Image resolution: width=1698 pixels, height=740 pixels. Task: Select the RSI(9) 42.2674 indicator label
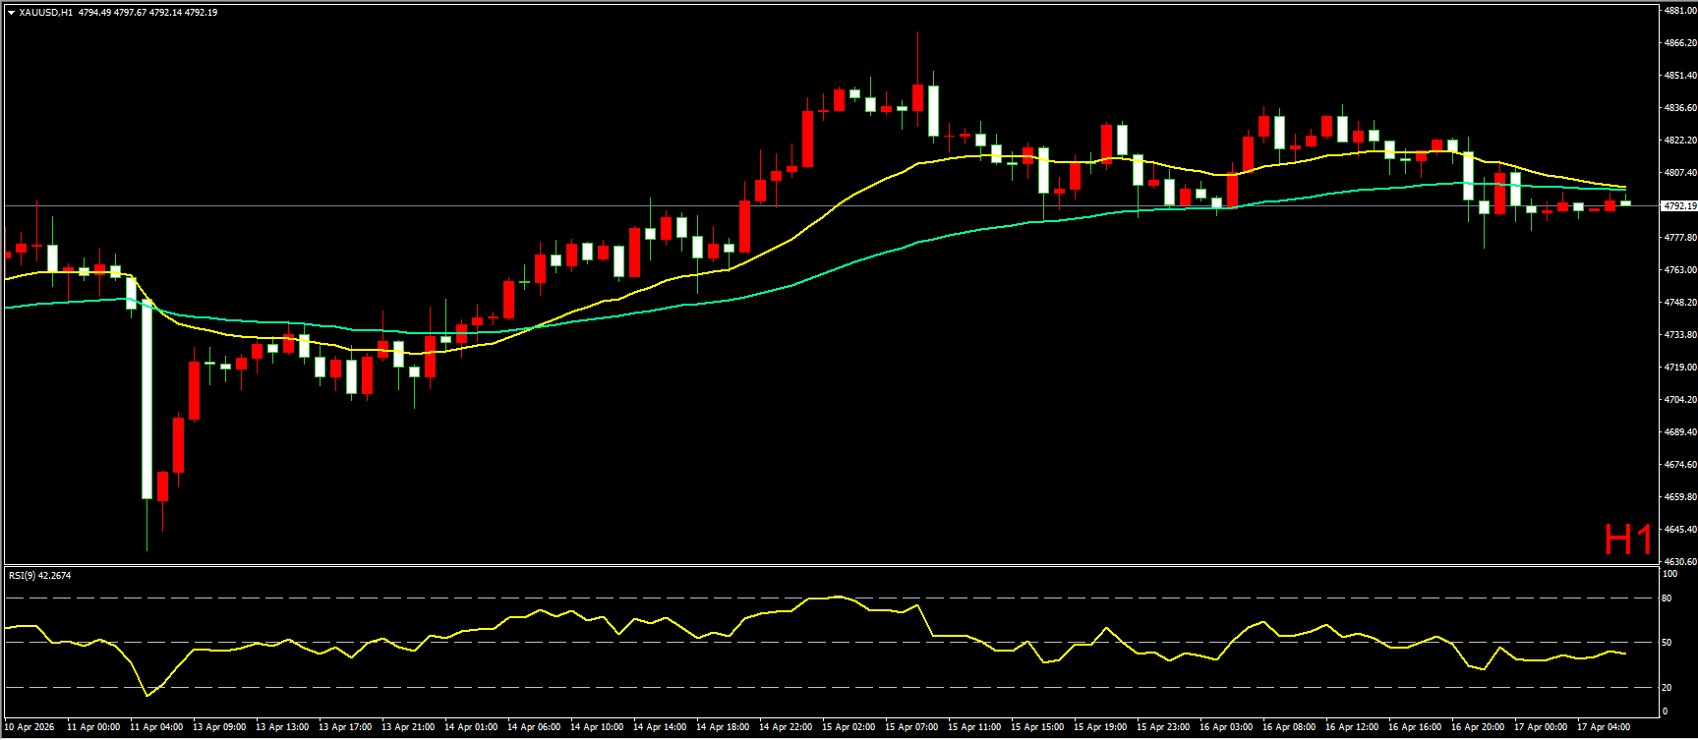point(39,575)
